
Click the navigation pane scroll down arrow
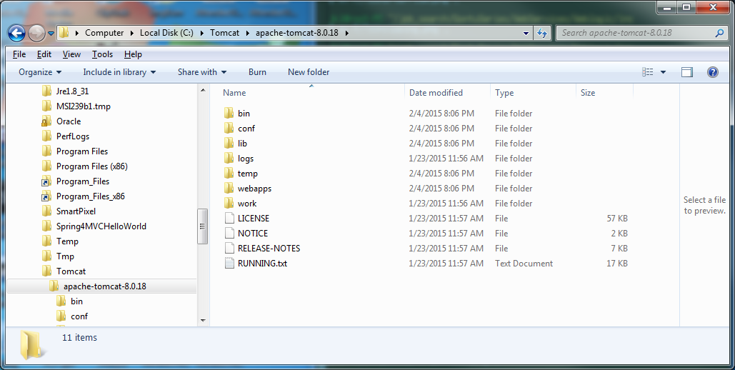pos(203,320)
